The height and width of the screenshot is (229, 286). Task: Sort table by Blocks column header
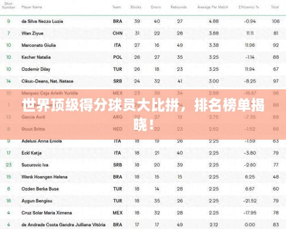136,7
